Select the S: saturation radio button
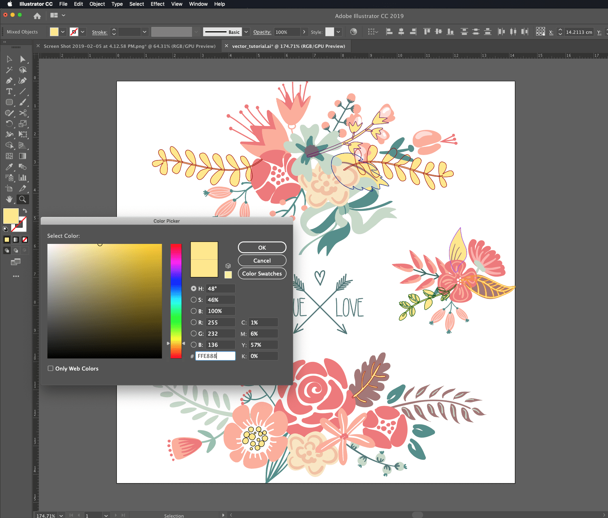608x518 pixels. [x=194, y=300]
